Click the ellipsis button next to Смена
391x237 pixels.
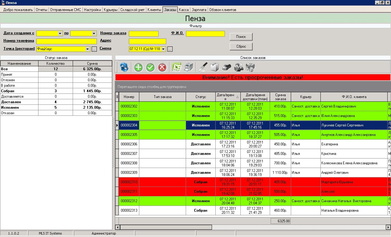coord(170,49)
